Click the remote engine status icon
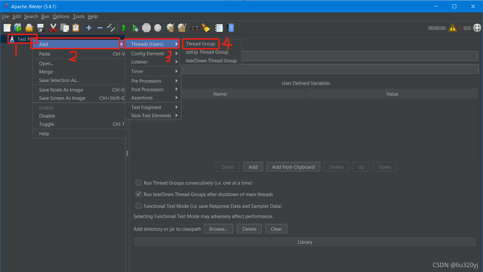The width and height of the screenshot is (483, 272). [477, 28]
